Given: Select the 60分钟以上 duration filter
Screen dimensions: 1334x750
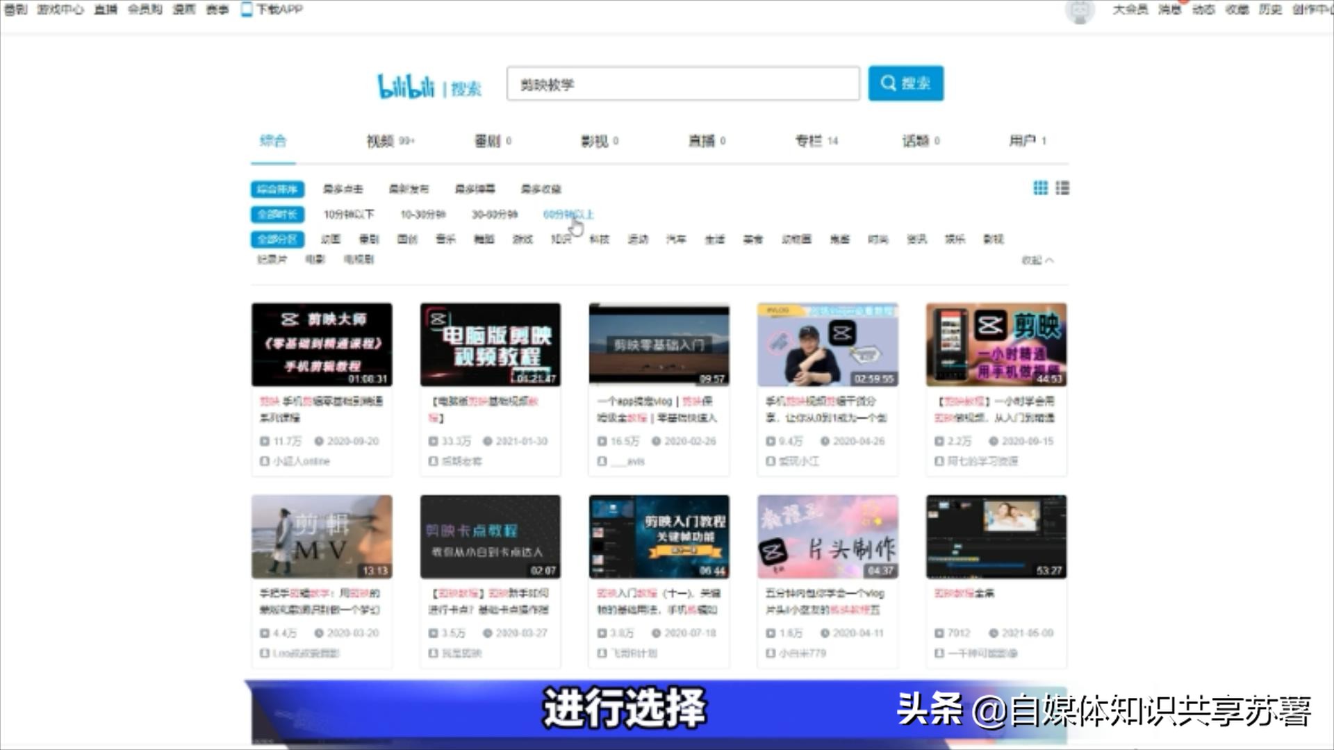Looking at the screenshot, I should coord(568,215).
